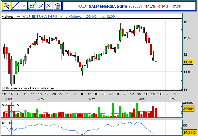This screenshot has width=198, height=136.
Task: Click the red arrow volume axis marker
Action: click(181, 111)
